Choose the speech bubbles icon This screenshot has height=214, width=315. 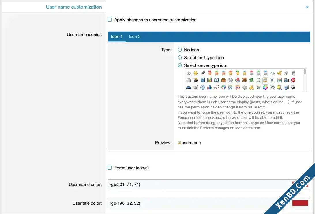(272, 87)
